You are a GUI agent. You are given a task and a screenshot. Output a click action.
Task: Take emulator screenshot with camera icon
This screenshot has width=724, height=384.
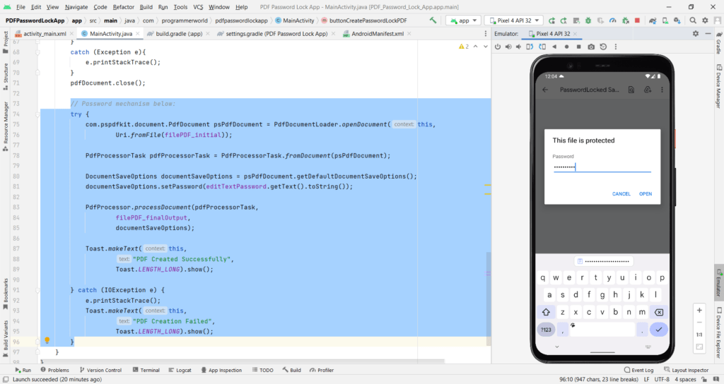[x=591, y=47]
